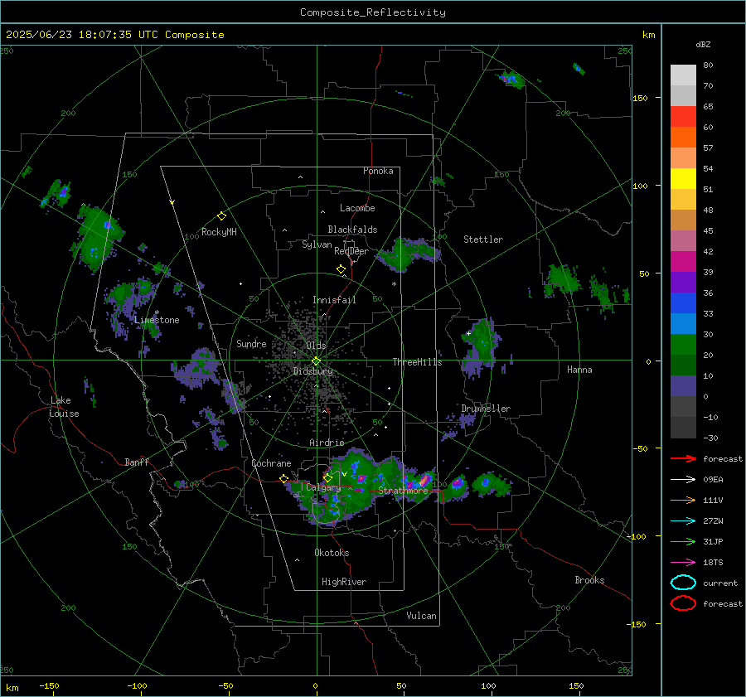This screenshot has width=746, height=697.
Task: Click the red forecast ellipse icon
Action: pos(683,603)
